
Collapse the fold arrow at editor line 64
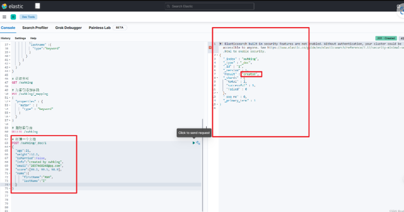tap(10, 147)
